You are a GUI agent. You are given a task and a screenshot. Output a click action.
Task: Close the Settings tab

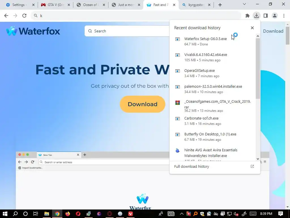tap(33, 5)
